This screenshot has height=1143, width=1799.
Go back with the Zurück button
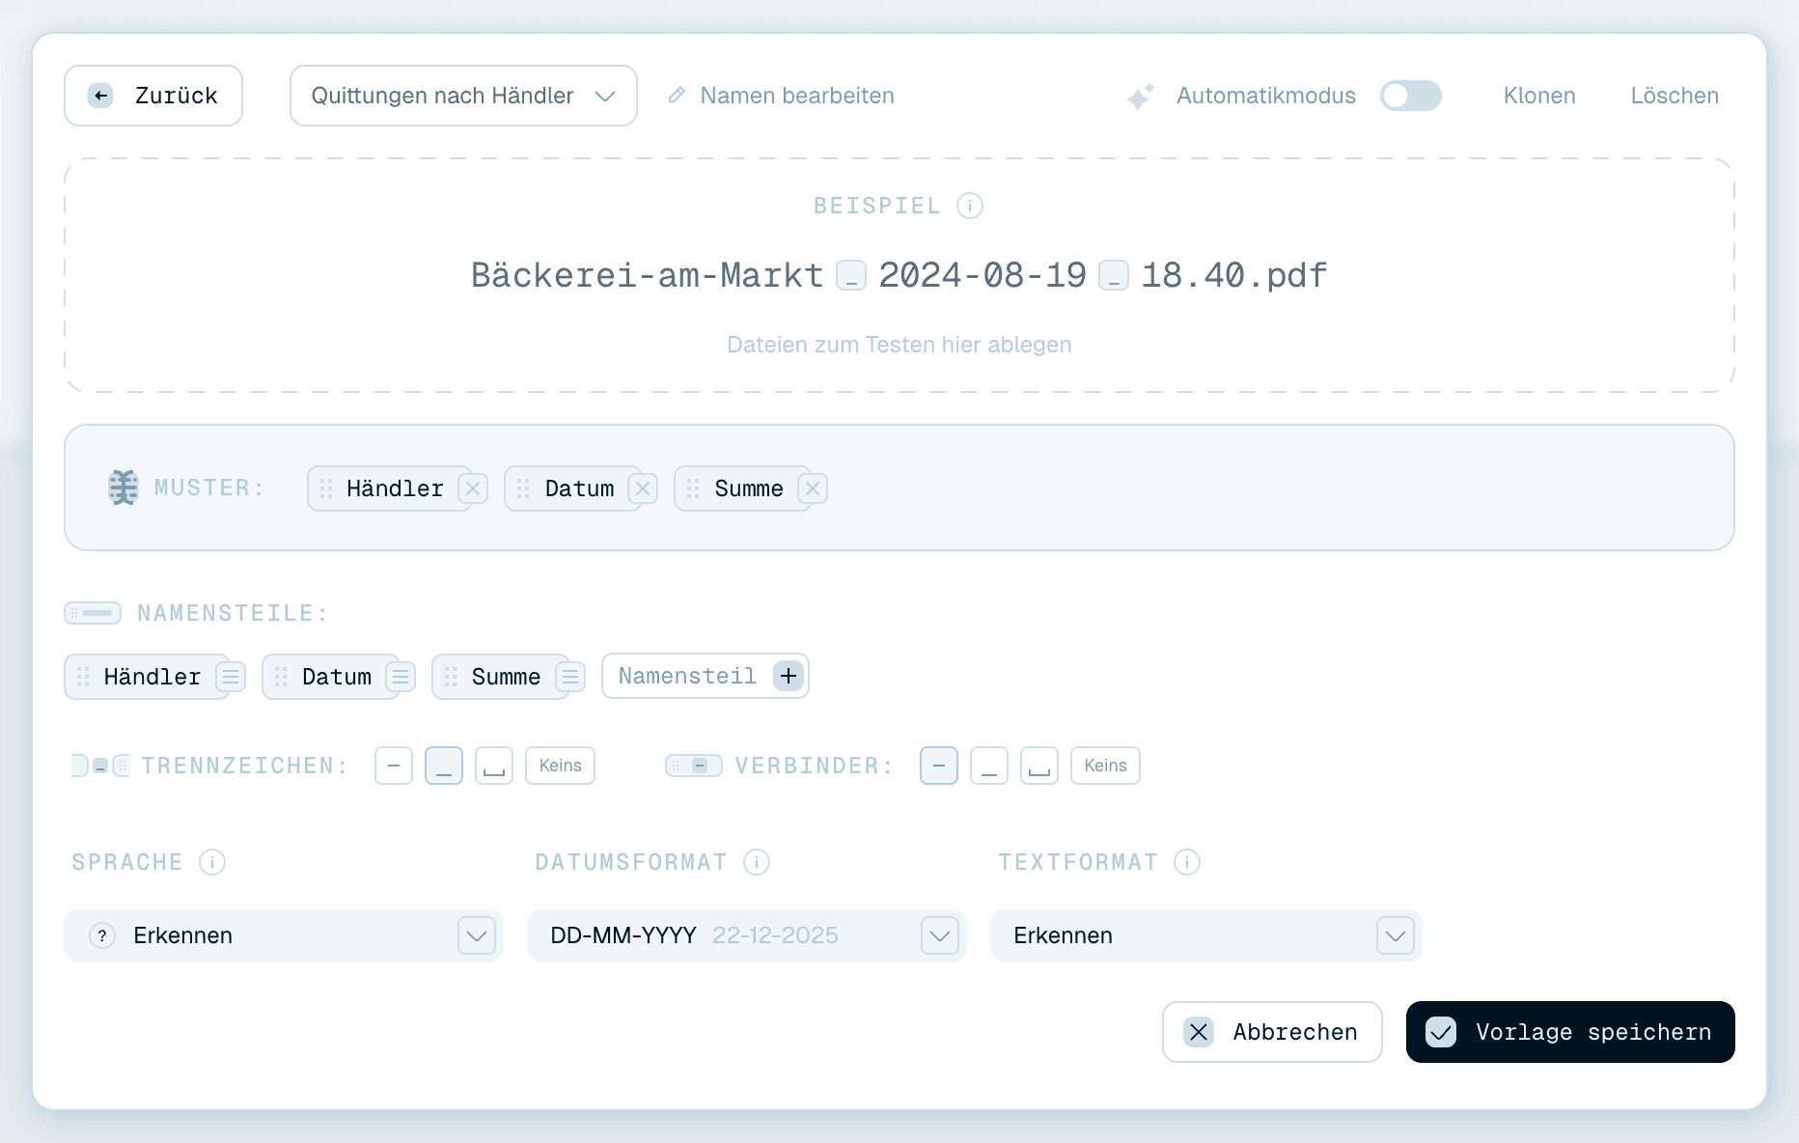[153, 96]
